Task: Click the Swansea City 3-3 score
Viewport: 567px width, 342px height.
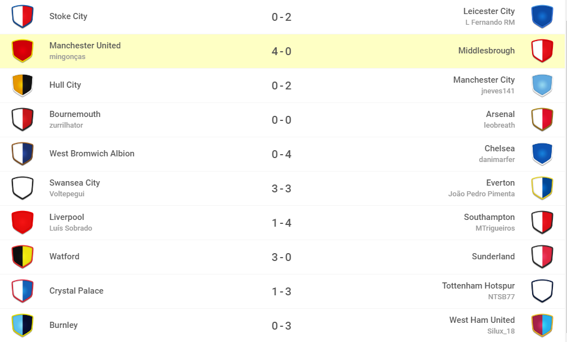Action: click(281, 188)
